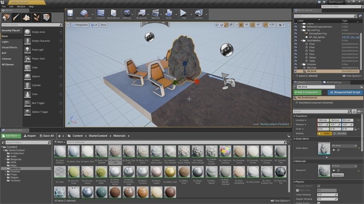Select the Visual Effects category
The image size is (364, 204).
10,47
